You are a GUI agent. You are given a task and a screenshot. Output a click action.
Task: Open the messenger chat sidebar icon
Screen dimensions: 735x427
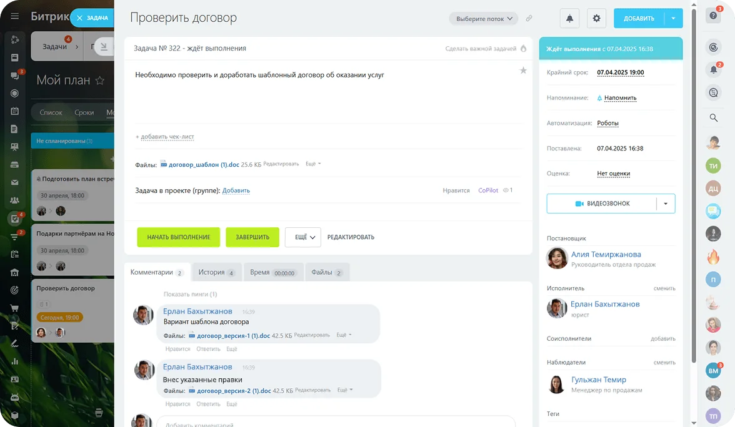(14, 76)
